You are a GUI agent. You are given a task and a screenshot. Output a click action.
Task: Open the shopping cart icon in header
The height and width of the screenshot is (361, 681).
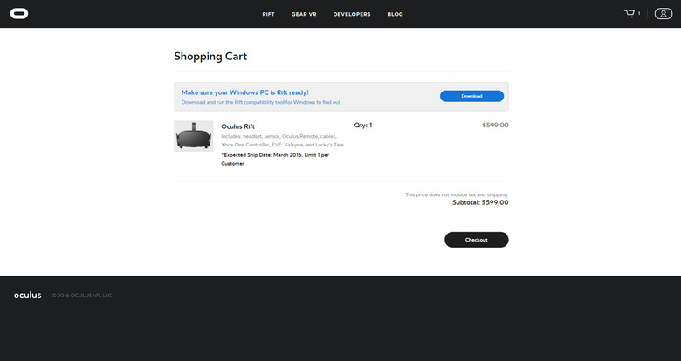629,14
